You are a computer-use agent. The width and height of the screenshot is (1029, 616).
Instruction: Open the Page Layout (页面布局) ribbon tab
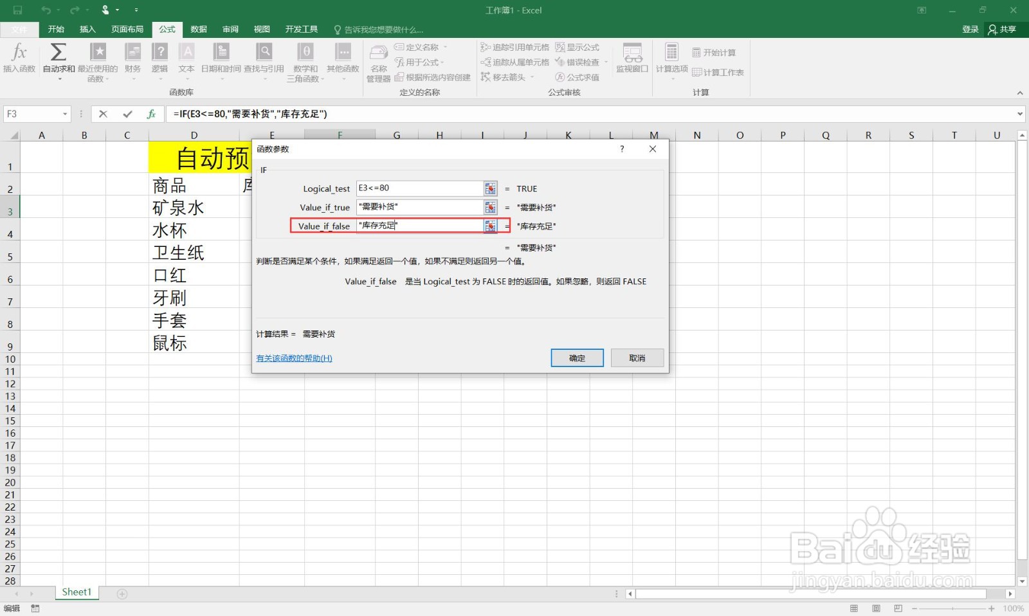(127, 30)
